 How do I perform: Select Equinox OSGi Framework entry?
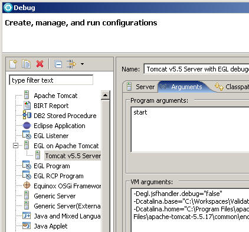coord(67,186)
